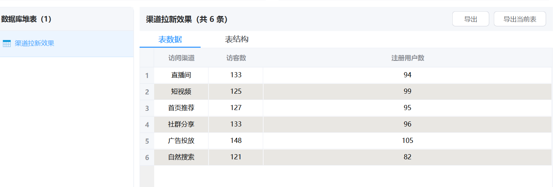The height and width of the screenshot is (187, 558).
Task: Select the 广告投放 cell
Action: 181,141
